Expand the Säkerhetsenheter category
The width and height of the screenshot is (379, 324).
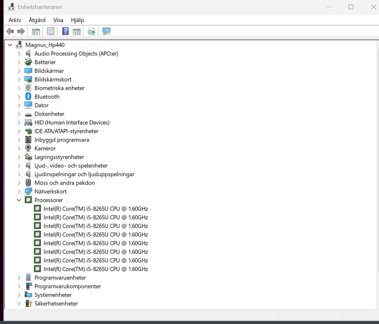(19, 304)
